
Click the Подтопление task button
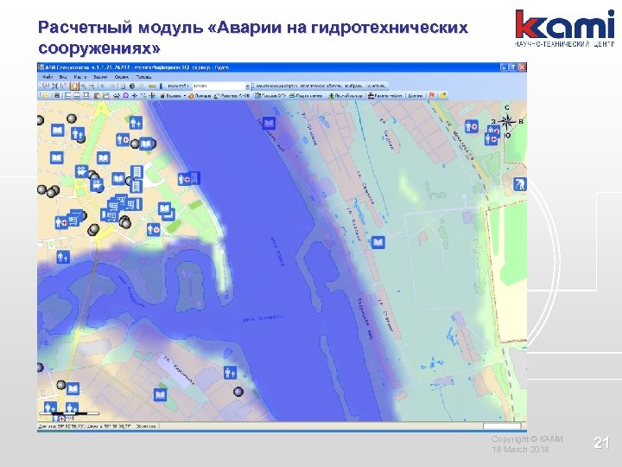coord(306,96)
